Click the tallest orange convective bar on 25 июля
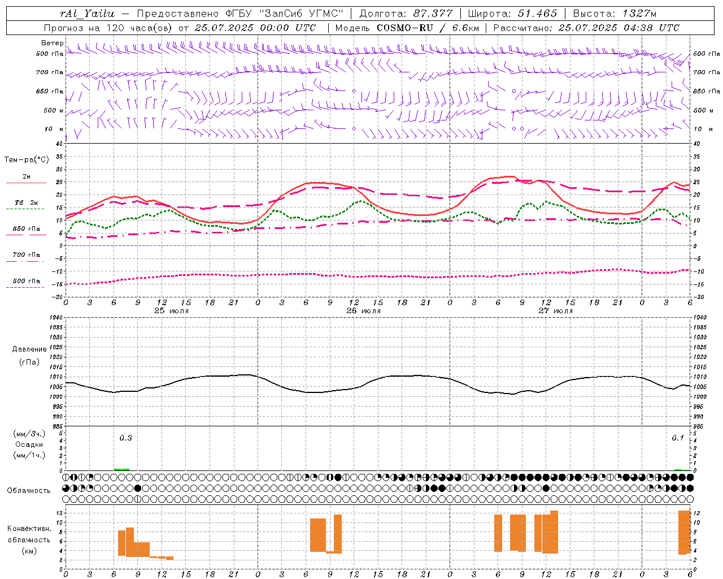 (x=130, y=542)
